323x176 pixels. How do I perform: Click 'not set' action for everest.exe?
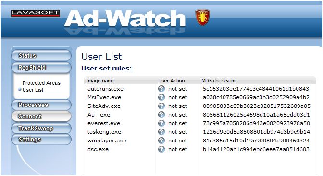pos(177,123)
